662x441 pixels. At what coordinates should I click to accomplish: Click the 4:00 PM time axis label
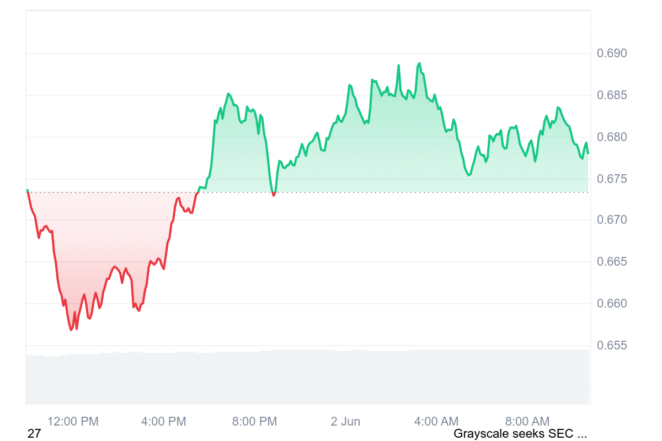164,422
